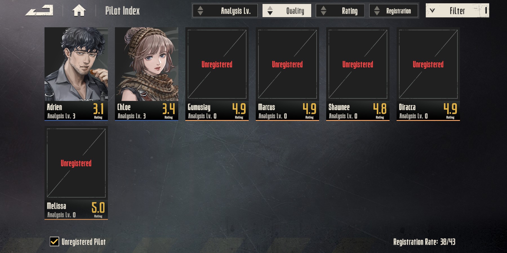Select unregistered pilot Marcus card
Image resolution: width=507 pixels, height=253 pixels.
pos(287,74)
